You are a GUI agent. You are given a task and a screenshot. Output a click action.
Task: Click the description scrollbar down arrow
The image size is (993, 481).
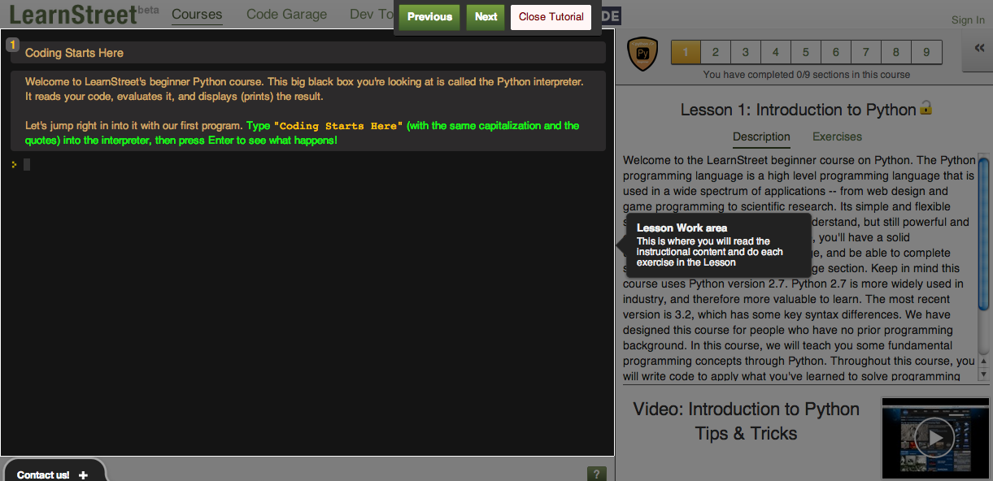click(x=983, y=375)
